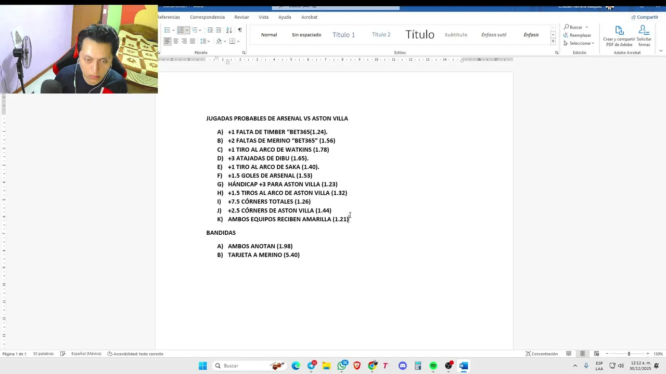Switch to read mode view
Image resolution: width=666 pixels, height=374 pixels.
click(569, 354)
